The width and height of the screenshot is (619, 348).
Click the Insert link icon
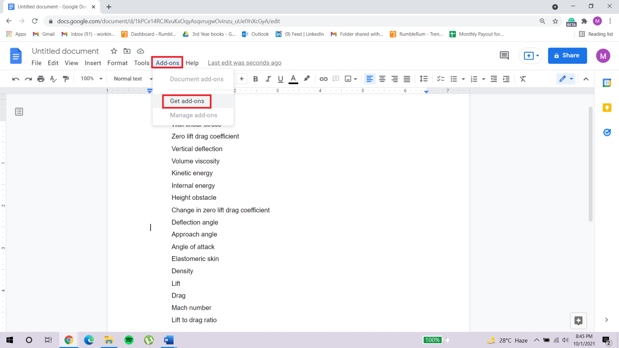click(323, 79)
